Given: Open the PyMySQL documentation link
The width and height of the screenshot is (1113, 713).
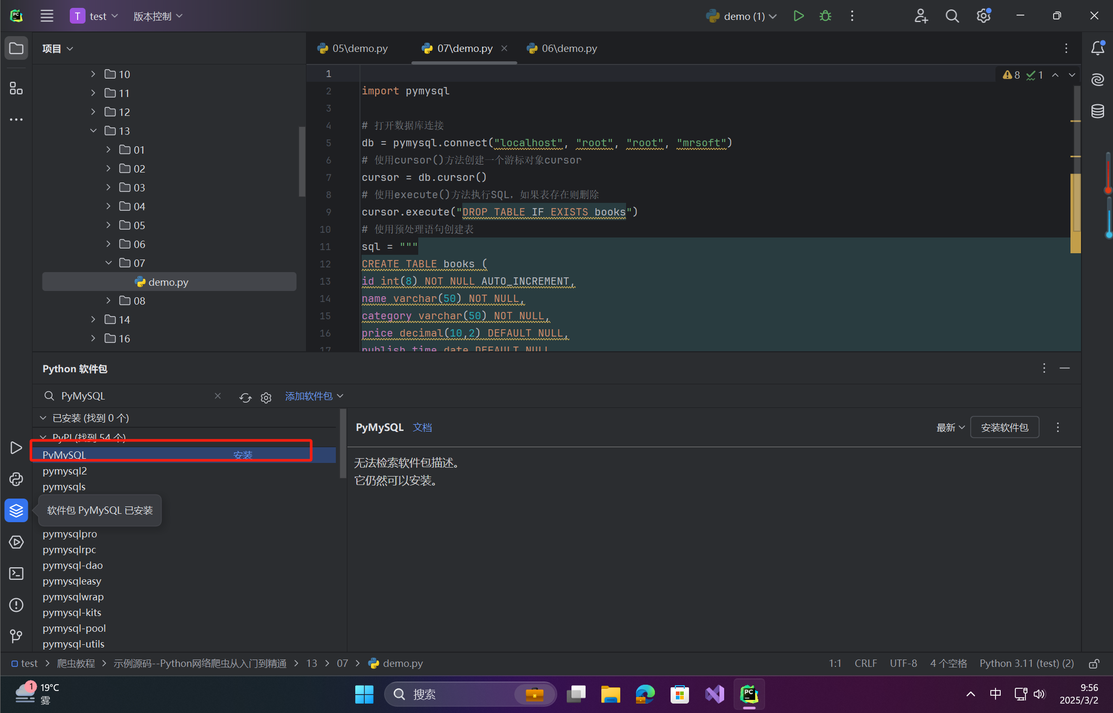Looking at the screenshot, I should click(422, 427).
